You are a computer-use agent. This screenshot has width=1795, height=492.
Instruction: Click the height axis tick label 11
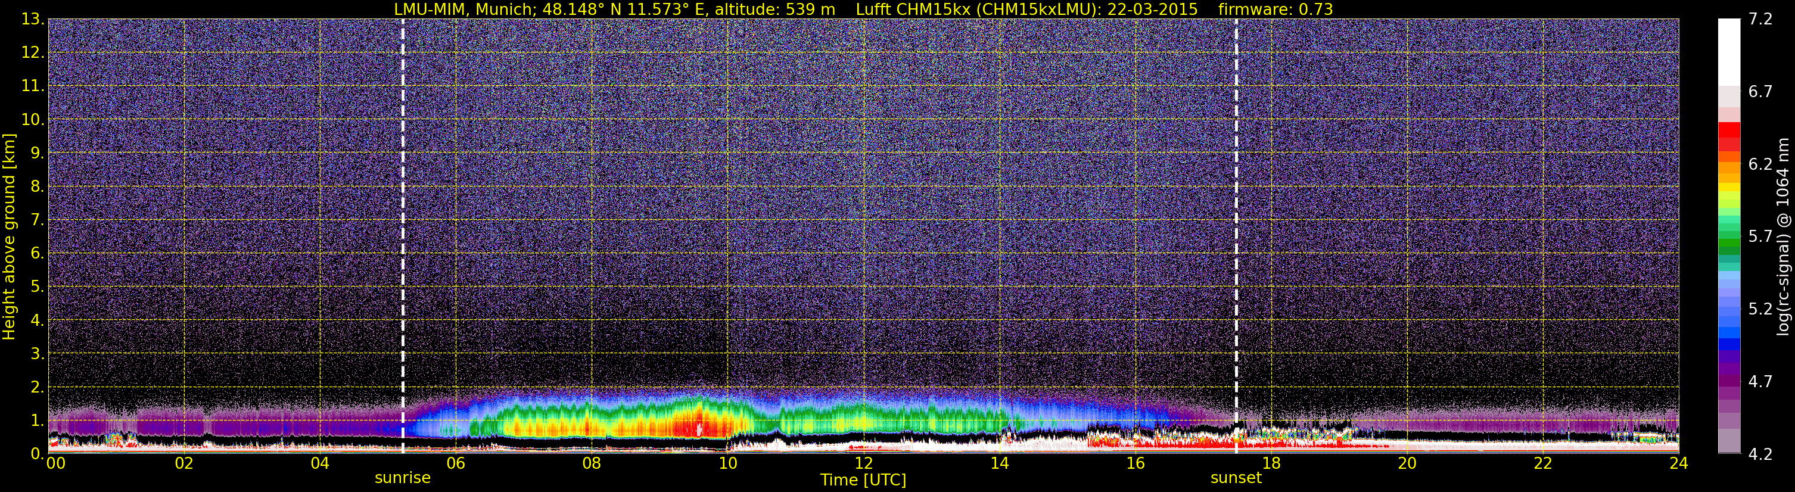(32, 86)
